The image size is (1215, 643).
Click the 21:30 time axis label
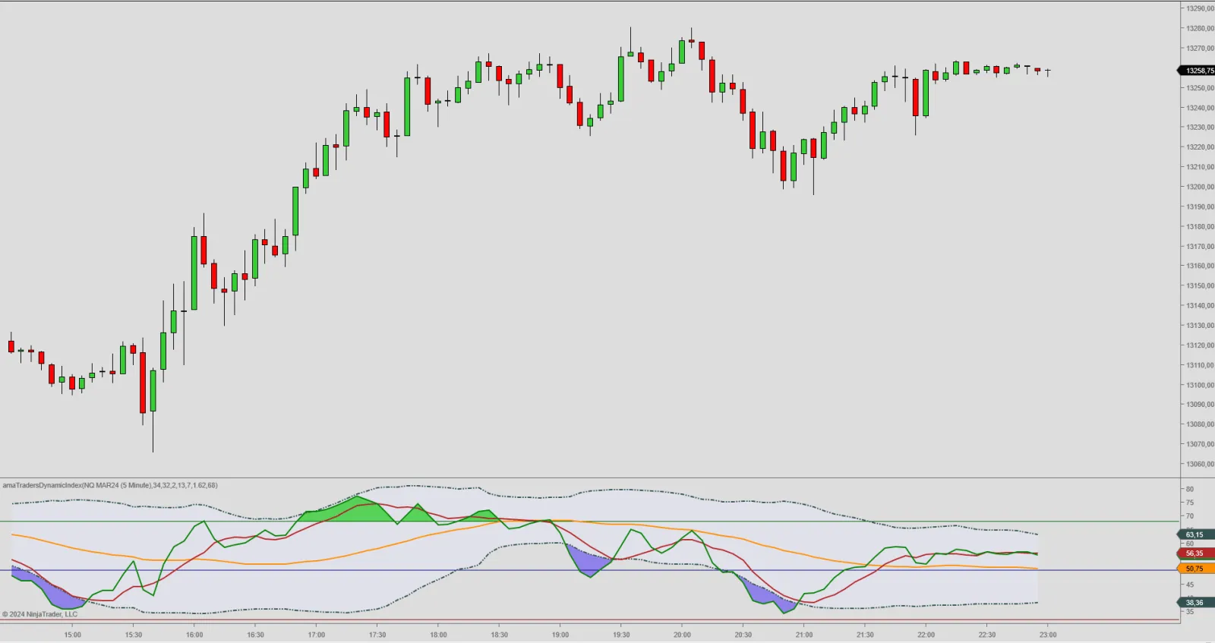(x=865, y=635)
